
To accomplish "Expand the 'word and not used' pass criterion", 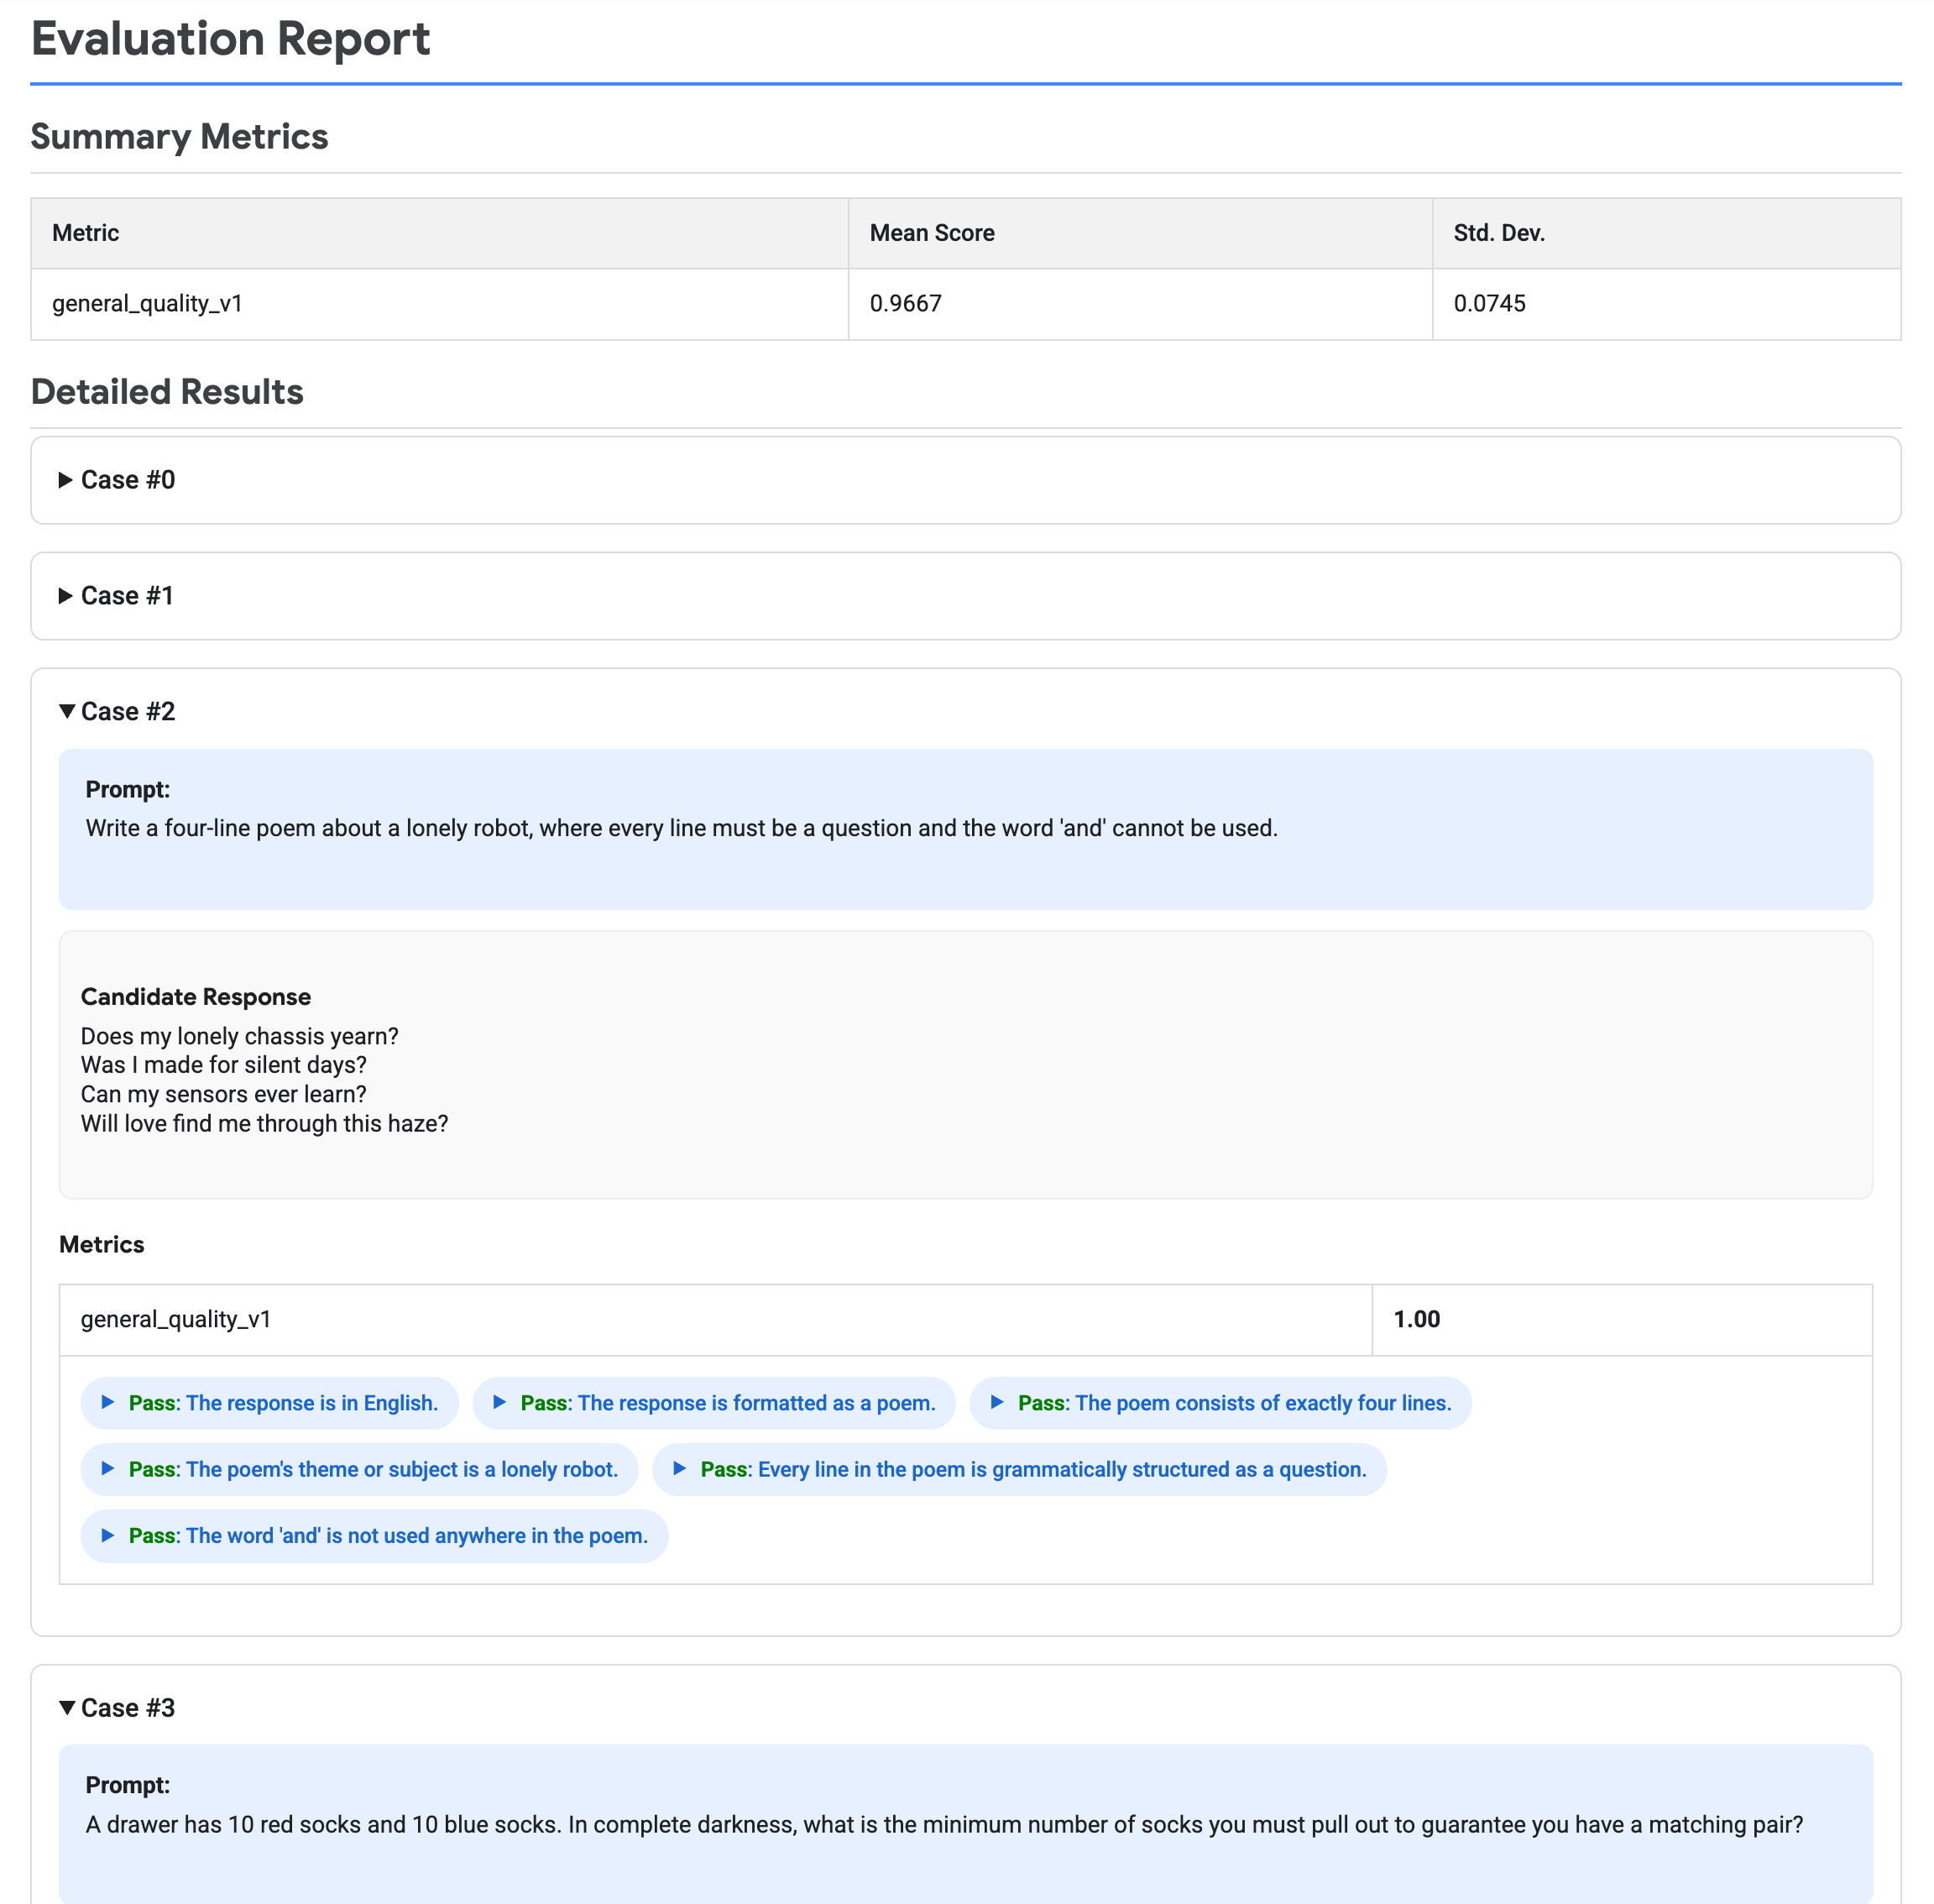I will click(373, 1536).
